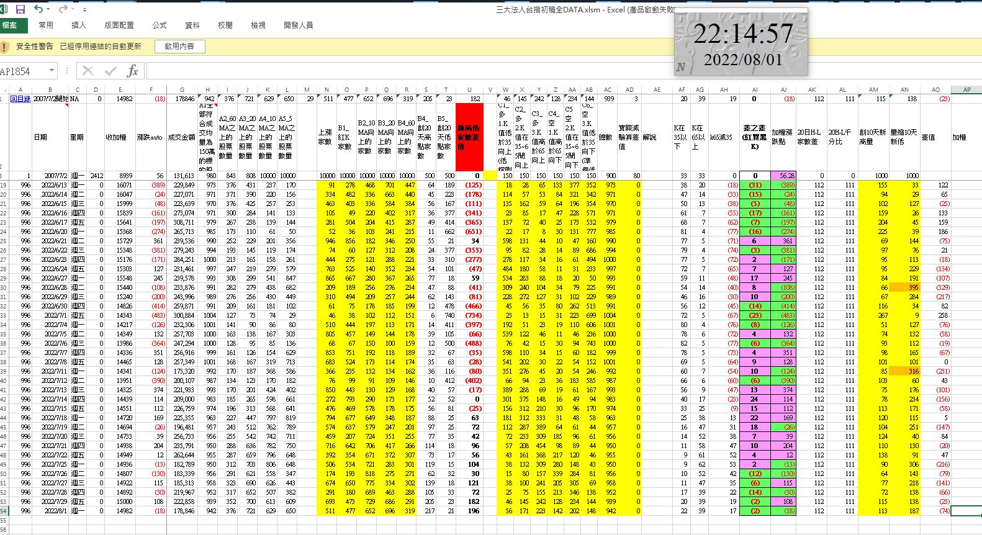Viewport: 982px width, 535px height.
Task: Switch to the 校閱 ribbon tab
Action: (225, 25)
